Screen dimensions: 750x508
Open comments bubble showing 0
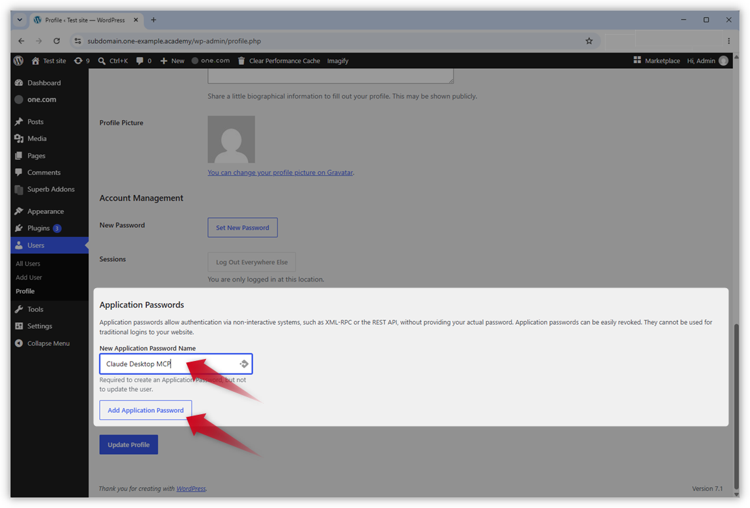click(144, 61)
